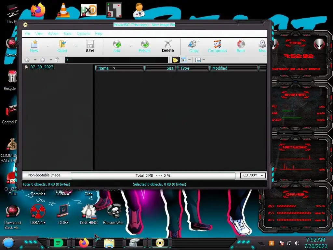Open the Options menu

[83, 34]
